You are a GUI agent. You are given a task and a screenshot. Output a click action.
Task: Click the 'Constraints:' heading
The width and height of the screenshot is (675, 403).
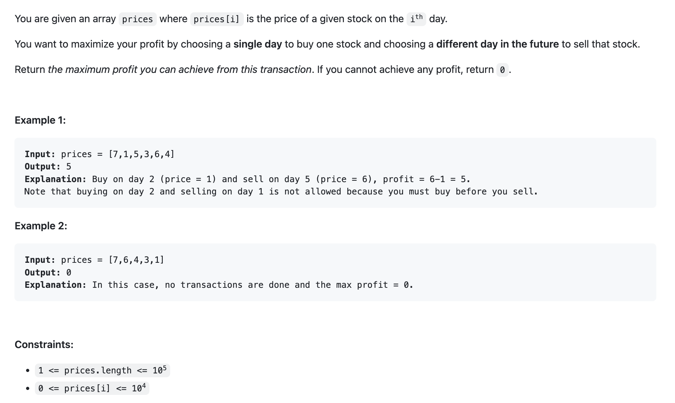(44, 345)
